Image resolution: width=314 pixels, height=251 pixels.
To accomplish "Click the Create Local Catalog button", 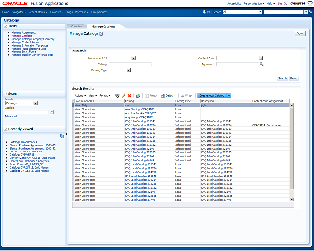I will (212, 96).
